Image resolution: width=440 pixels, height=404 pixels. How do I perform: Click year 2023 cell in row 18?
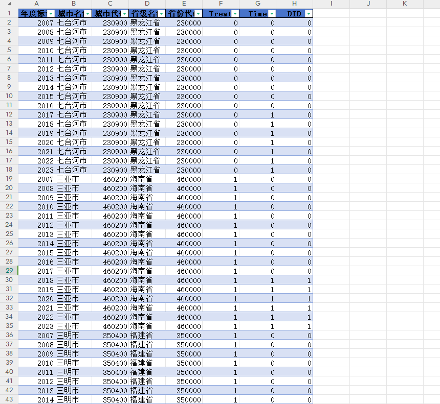click(37, 170)
